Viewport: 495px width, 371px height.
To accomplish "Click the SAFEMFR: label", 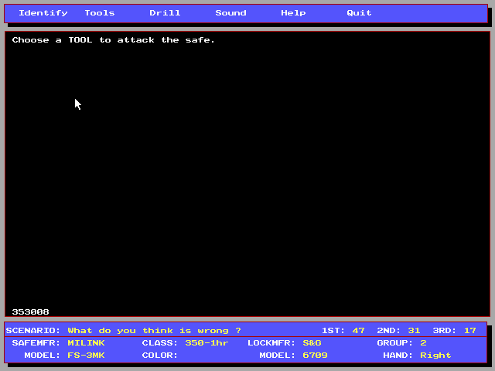I will click(36, 343).
